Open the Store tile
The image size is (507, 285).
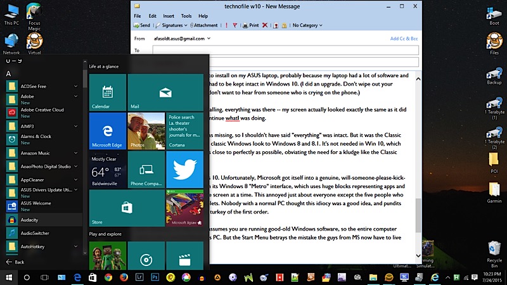tap(127, 208)
